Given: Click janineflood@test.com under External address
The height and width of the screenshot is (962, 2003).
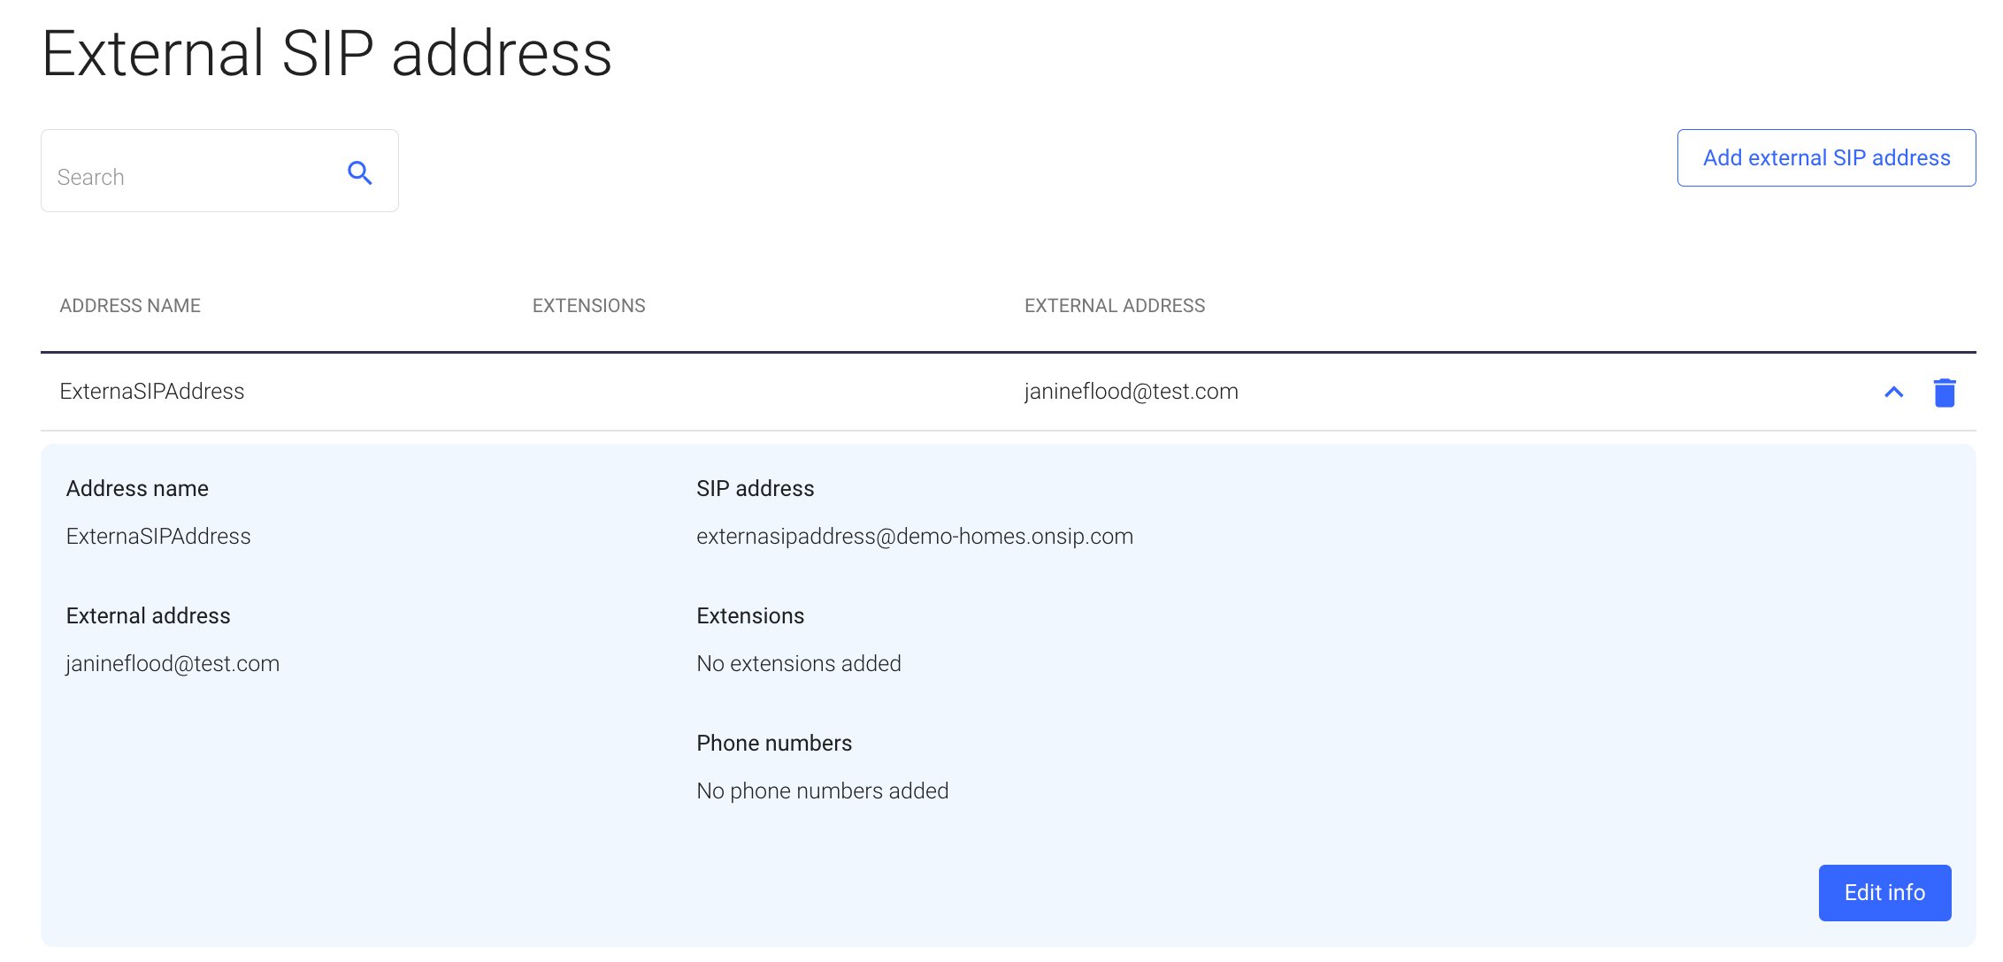Looking at the screenshot, I should tap(173, 664).
